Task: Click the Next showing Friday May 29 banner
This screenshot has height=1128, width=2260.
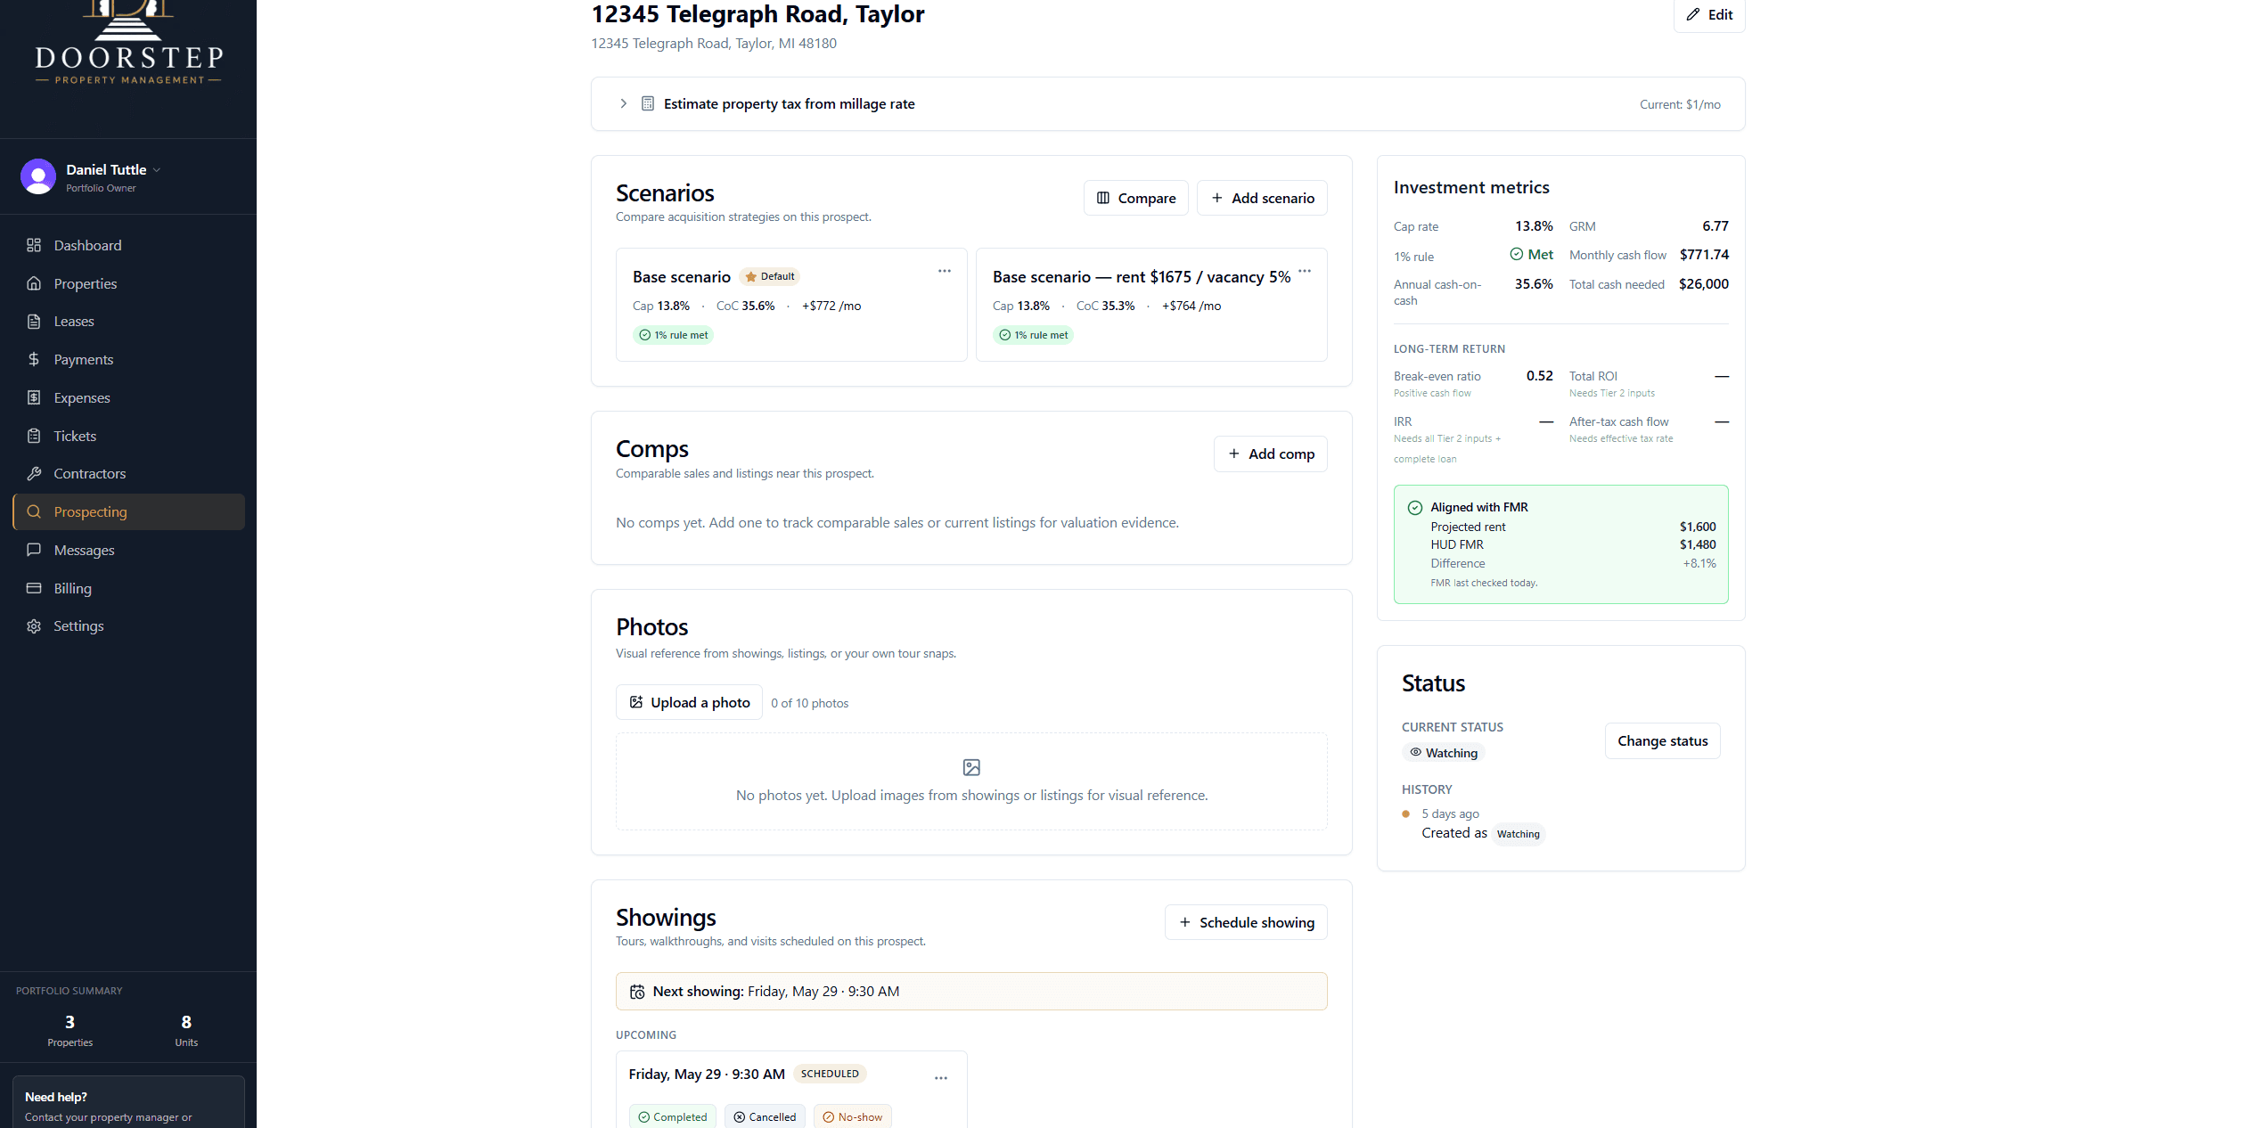Action: (971, 992)
